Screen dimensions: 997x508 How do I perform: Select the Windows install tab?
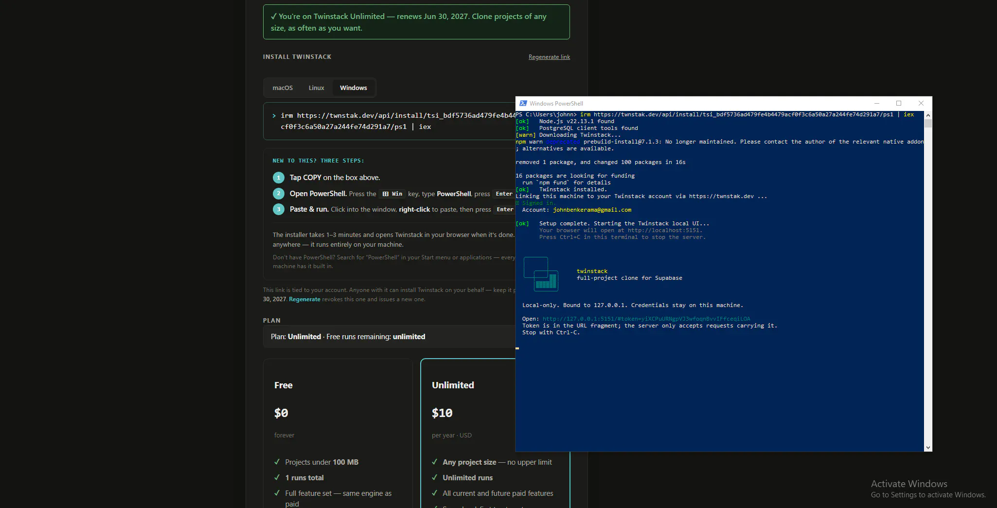tap(354, 88)
